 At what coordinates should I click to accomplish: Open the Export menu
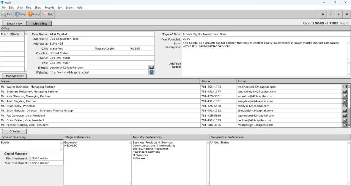tap(69, 8)
